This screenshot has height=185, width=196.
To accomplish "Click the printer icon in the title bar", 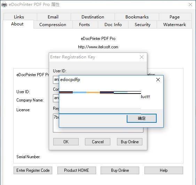I will click(x=4, y=5).
